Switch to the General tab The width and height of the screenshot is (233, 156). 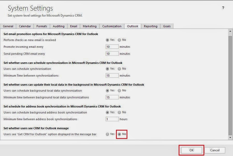[8, 26]
